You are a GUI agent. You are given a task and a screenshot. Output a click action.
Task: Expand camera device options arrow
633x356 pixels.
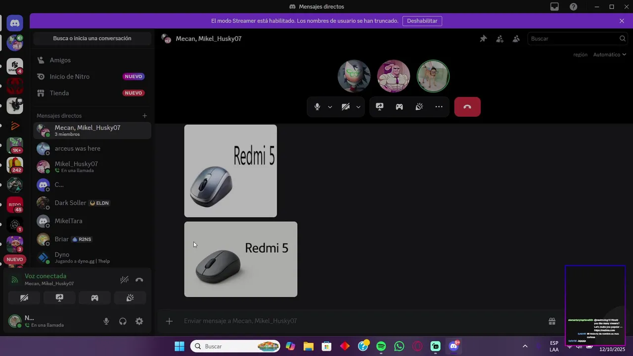[x=358, y=107]
